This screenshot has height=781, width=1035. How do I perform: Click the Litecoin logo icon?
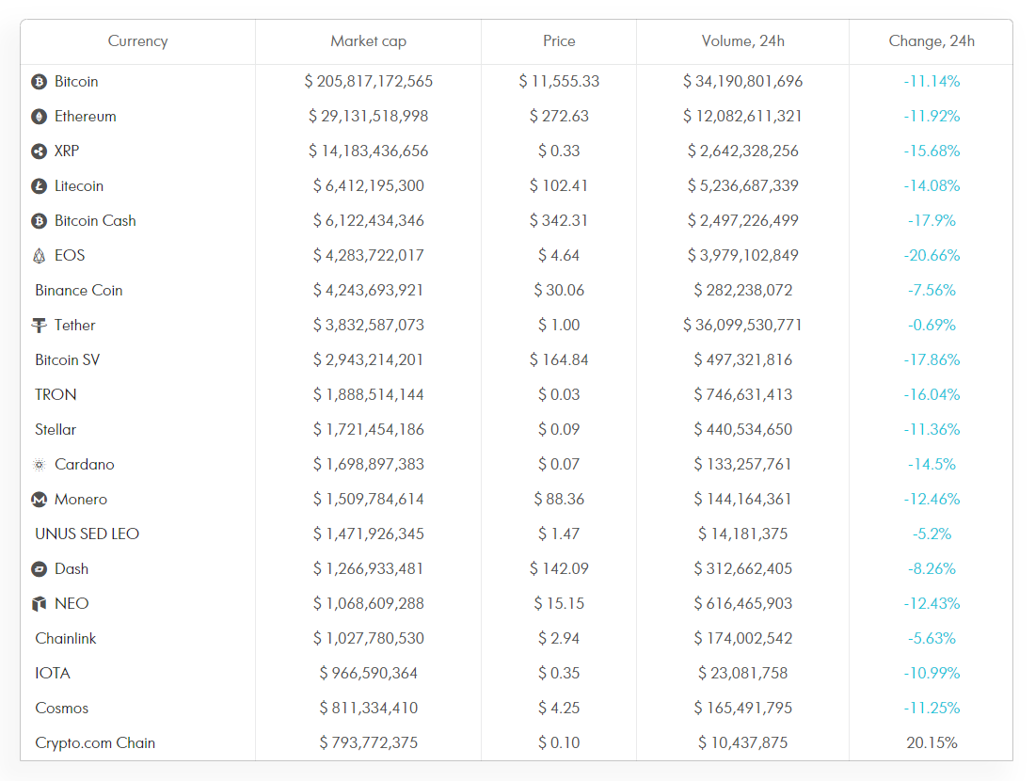pyautogui.click(x=39, y=186)
